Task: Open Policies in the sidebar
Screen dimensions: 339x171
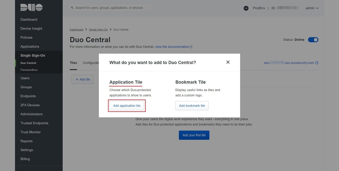Action: pos(27,38)
